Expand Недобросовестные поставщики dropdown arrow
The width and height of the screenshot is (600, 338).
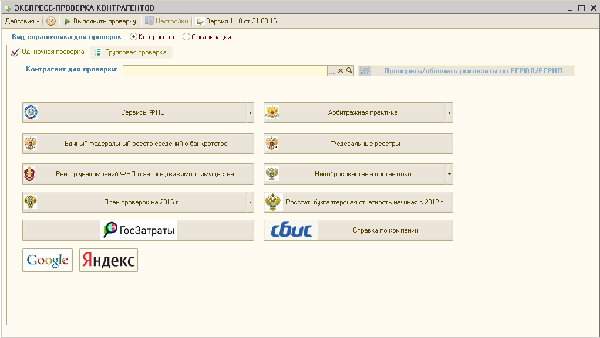click(x=449, y=174)
